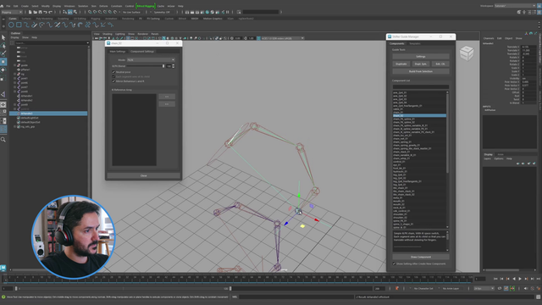Toggle Mirror Behaviour L and R checkbox
542x305 pixels.
point(113,81)
